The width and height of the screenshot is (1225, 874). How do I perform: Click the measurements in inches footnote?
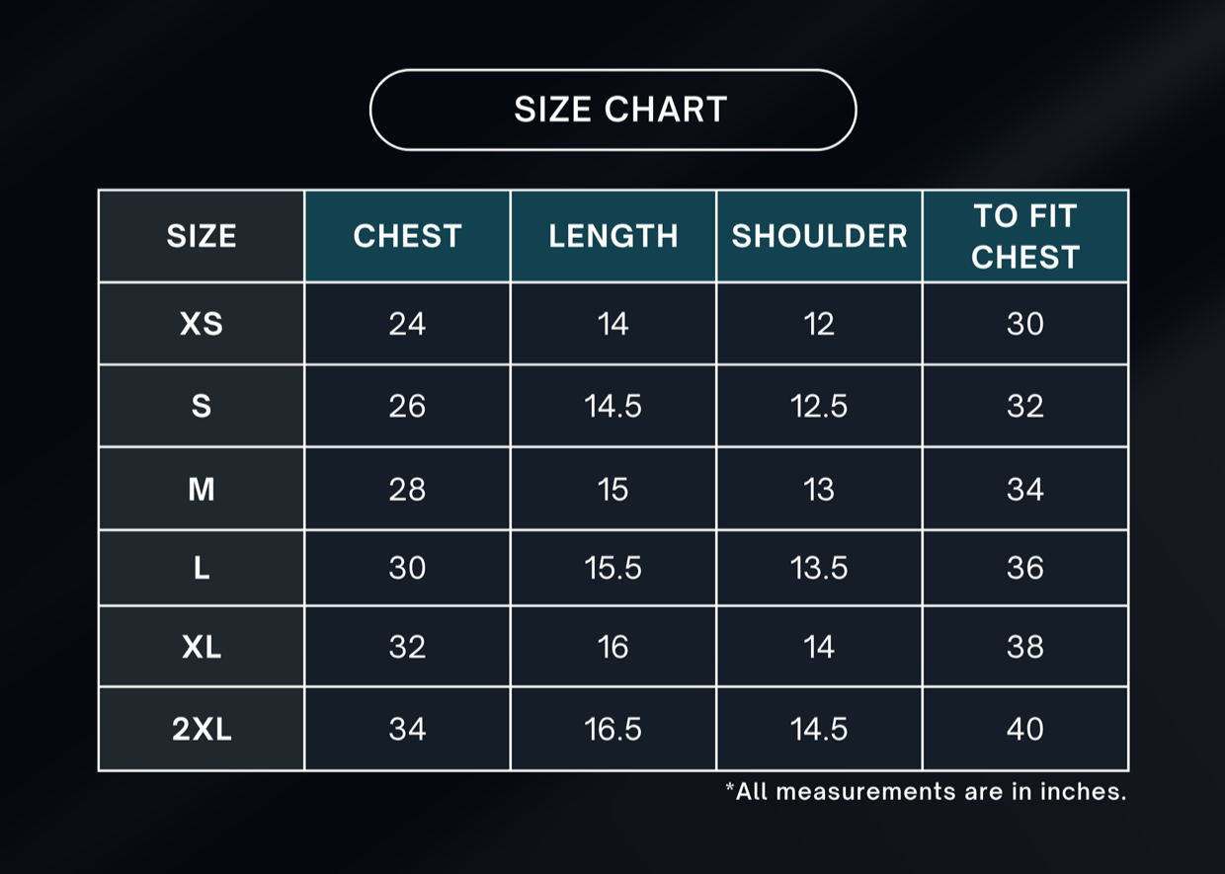(x=926, y=791)
